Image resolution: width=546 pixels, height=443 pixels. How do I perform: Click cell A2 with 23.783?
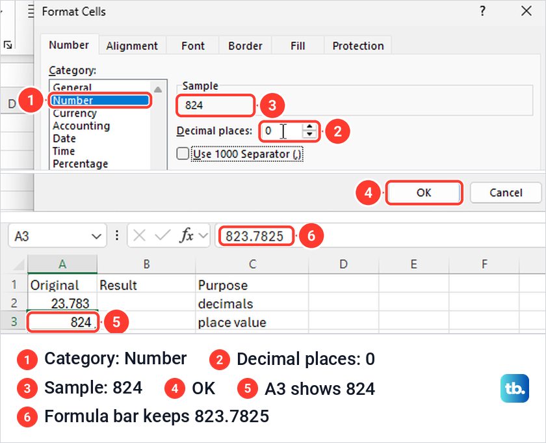[x=62, y=303]
